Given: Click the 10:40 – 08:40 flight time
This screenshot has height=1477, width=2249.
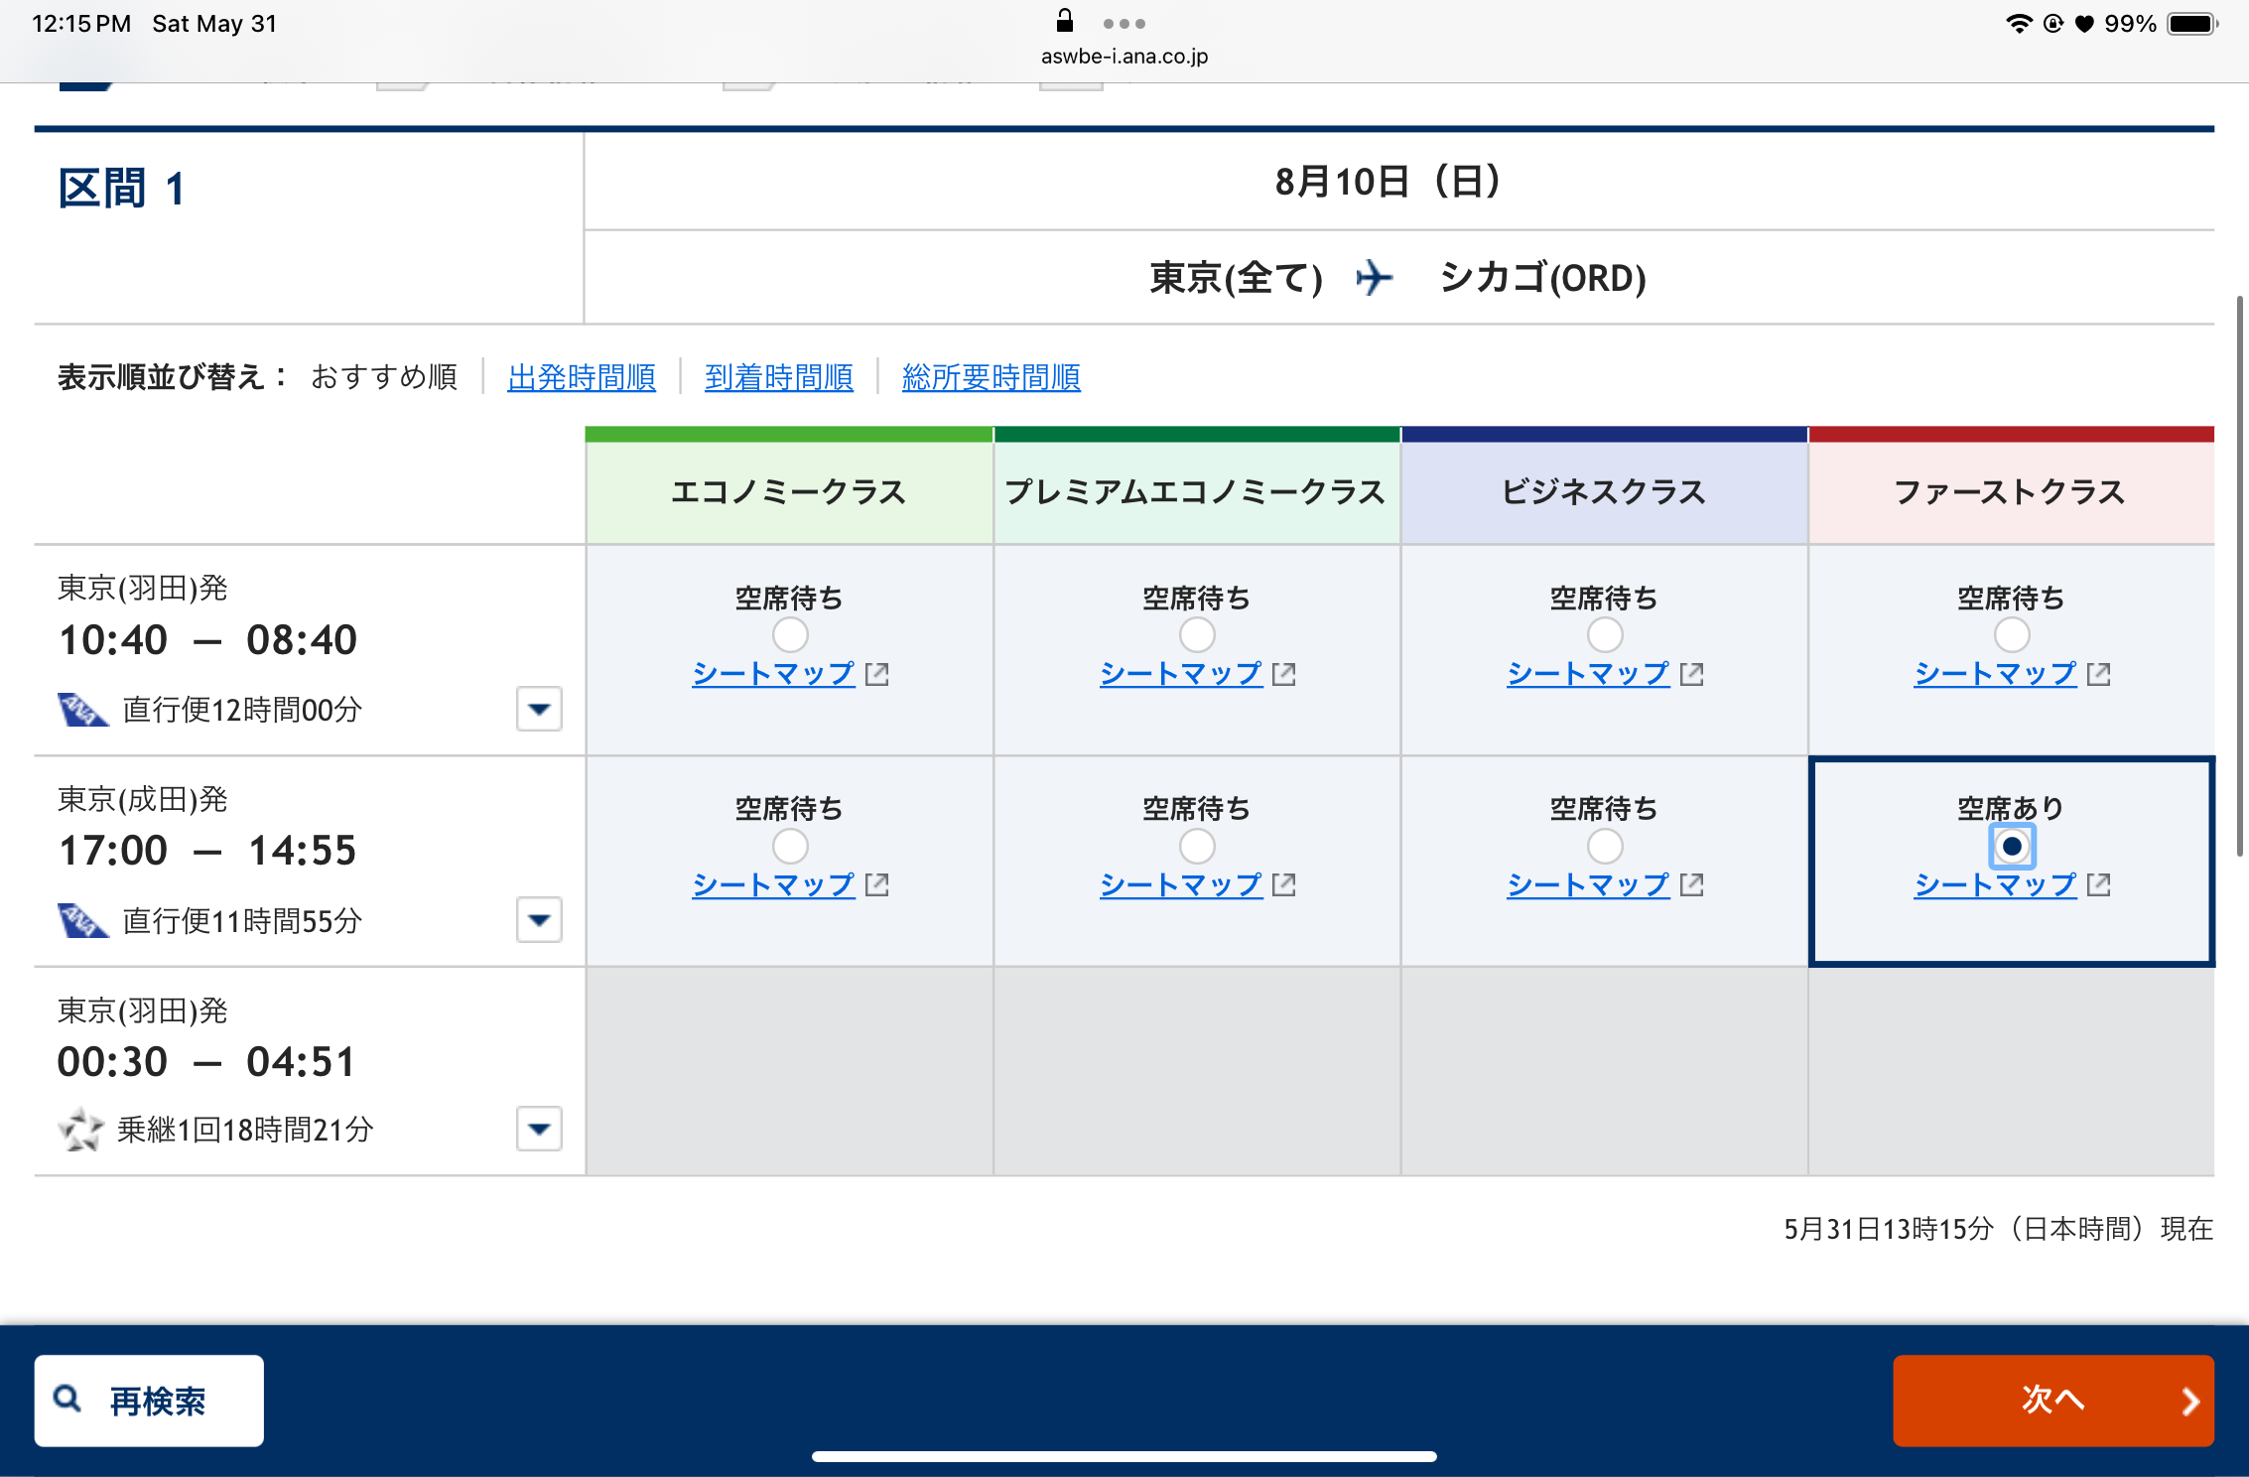Looking at the screenshot, I should 207,640.
